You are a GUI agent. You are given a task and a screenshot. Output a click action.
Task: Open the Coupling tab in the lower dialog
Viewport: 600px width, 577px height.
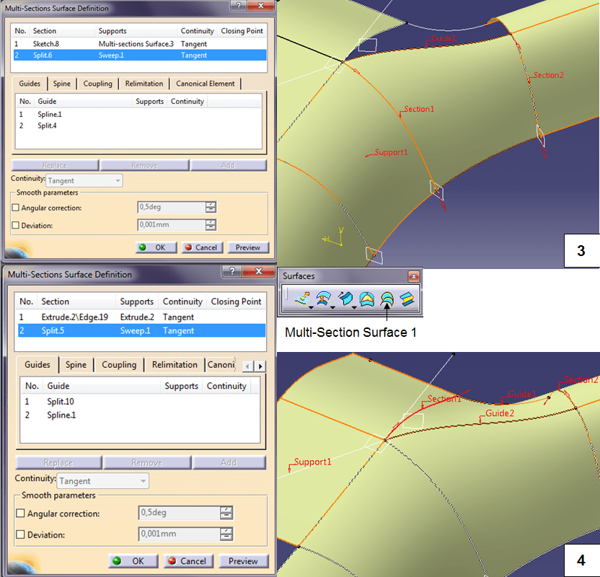pyautogui.click(x=119, y=365)
